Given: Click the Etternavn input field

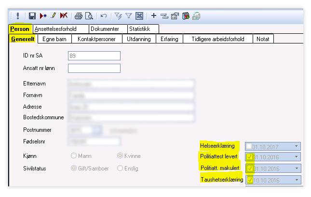Looking at the screenshot, I should pos(131,84).
